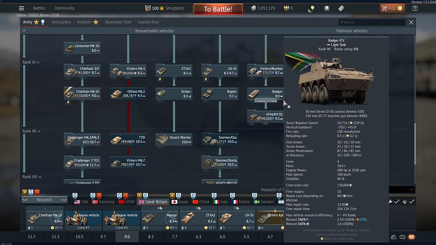Click the lightbulb hints icon
The height and width of the screenshot is (245, 436).
pos(312,8)
